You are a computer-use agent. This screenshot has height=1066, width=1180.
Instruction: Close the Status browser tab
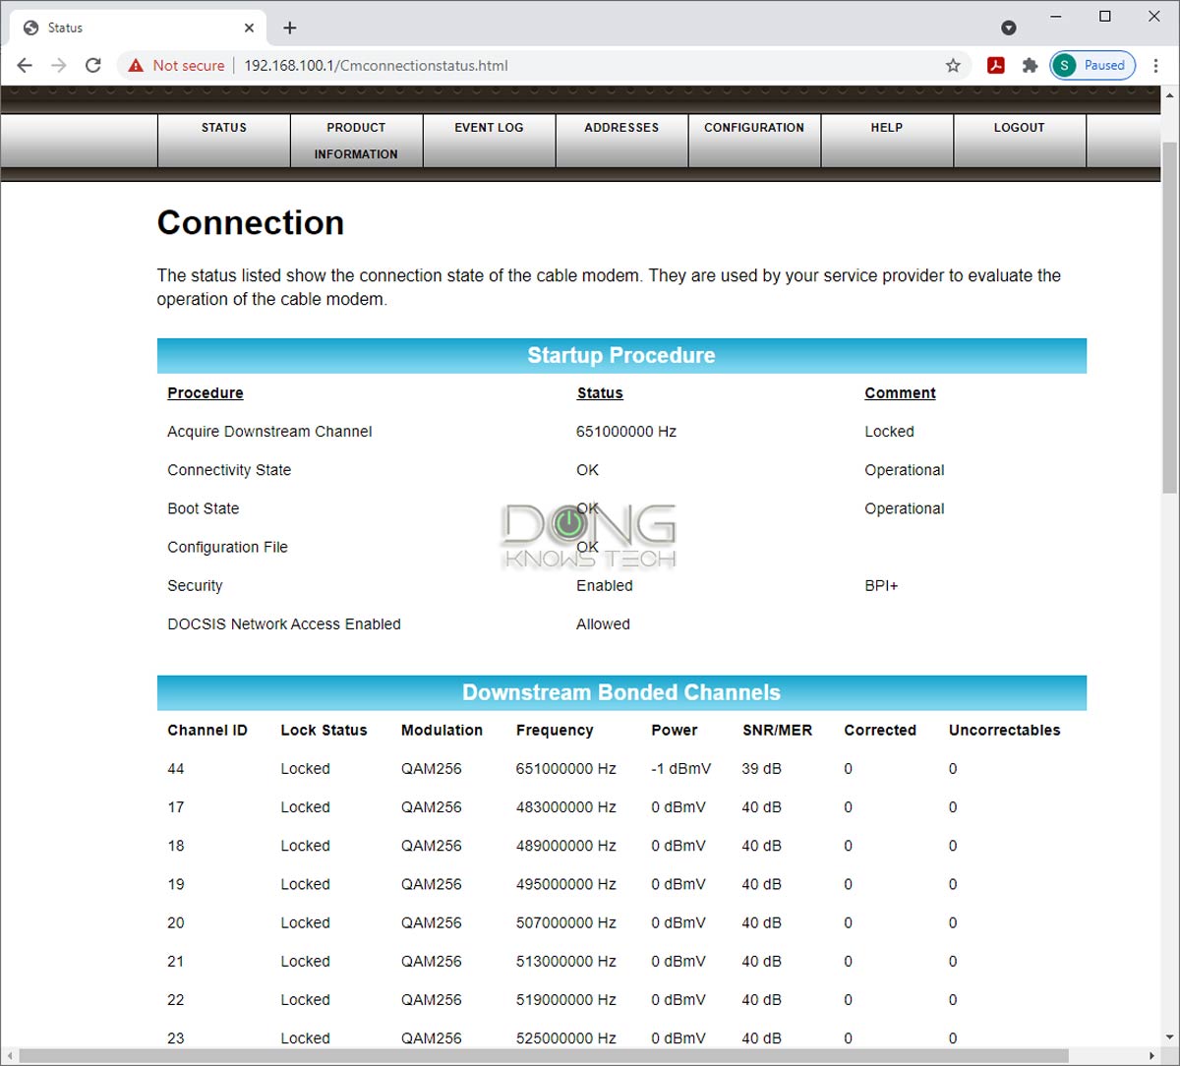pyautogui.click(x=250, y=28)
